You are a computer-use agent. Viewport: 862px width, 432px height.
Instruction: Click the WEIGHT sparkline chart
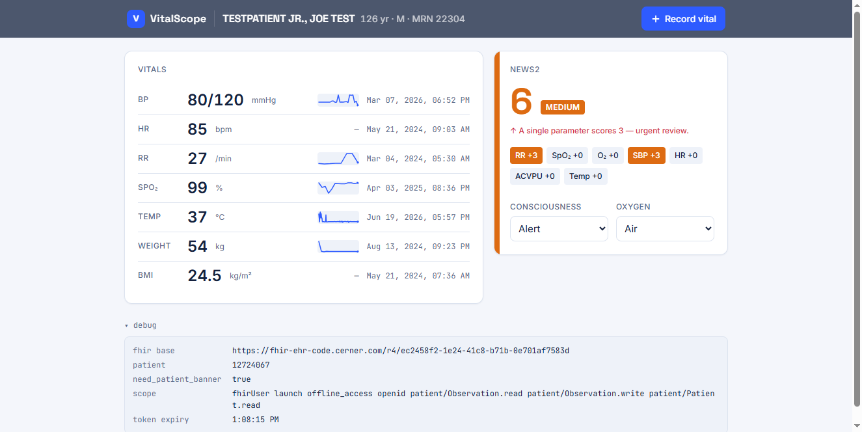[338, 247]
